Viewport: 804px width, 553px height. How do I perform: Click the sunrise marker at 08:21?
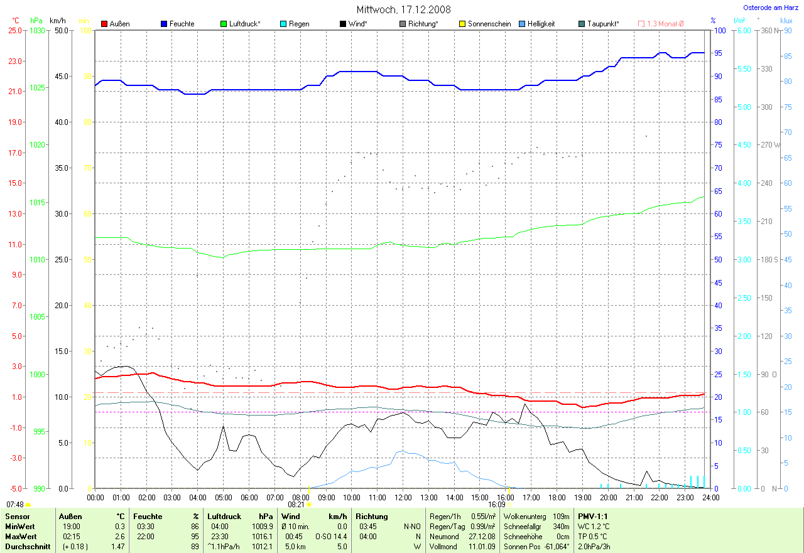309,504
